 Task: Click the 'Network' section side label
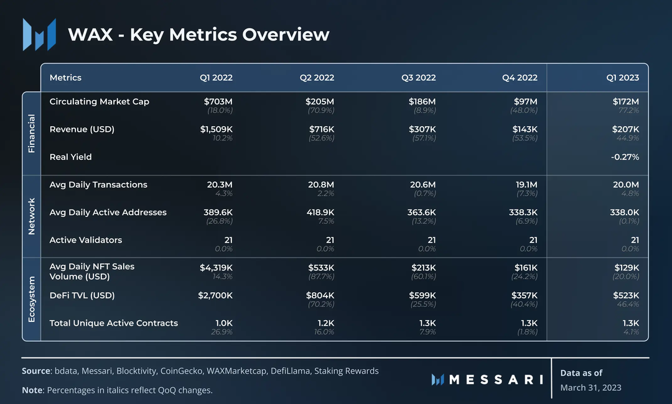click(31, 216)
